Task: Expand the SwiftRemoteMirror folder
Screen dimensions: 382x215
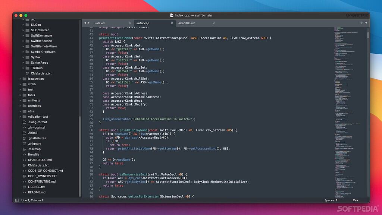Action: coord(23,46)
